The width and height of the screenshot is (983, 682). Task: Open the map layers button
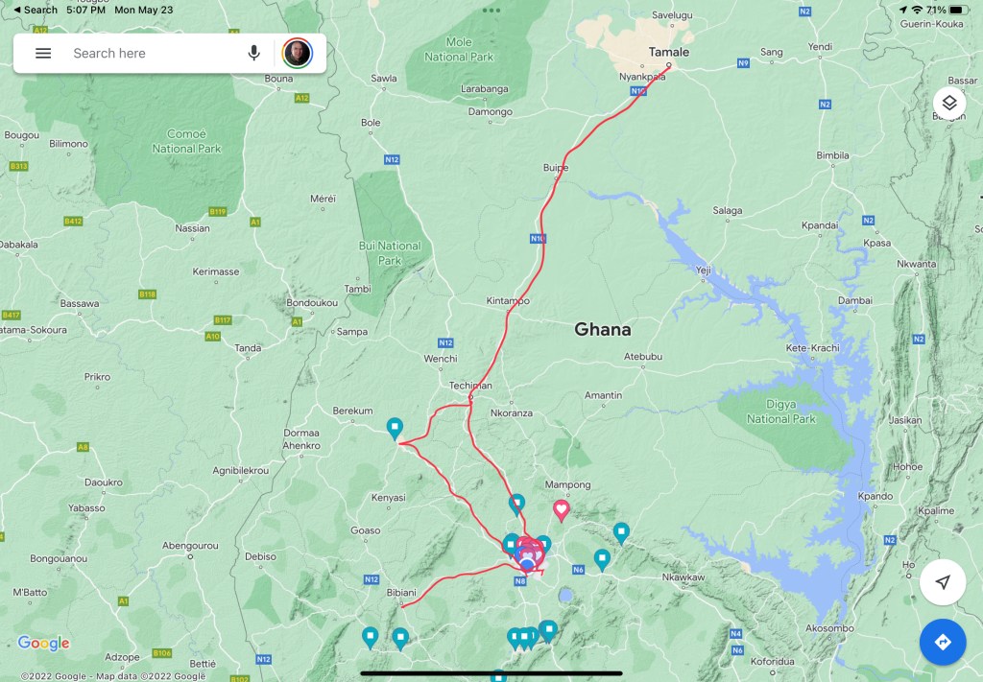[x=949, y=103]
